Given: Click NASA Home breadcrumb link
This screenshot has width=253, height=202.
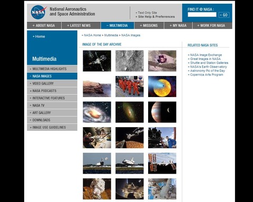Looking at the screenshot, I should pyautogui.click(x=92, y=35).
